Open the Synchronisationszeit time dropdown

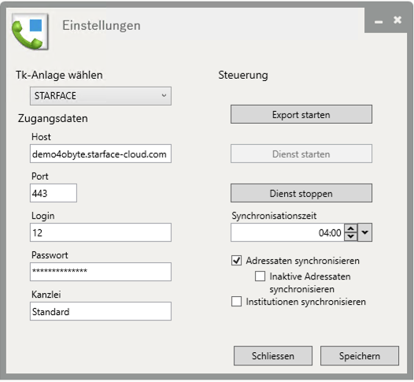[364, 232]
